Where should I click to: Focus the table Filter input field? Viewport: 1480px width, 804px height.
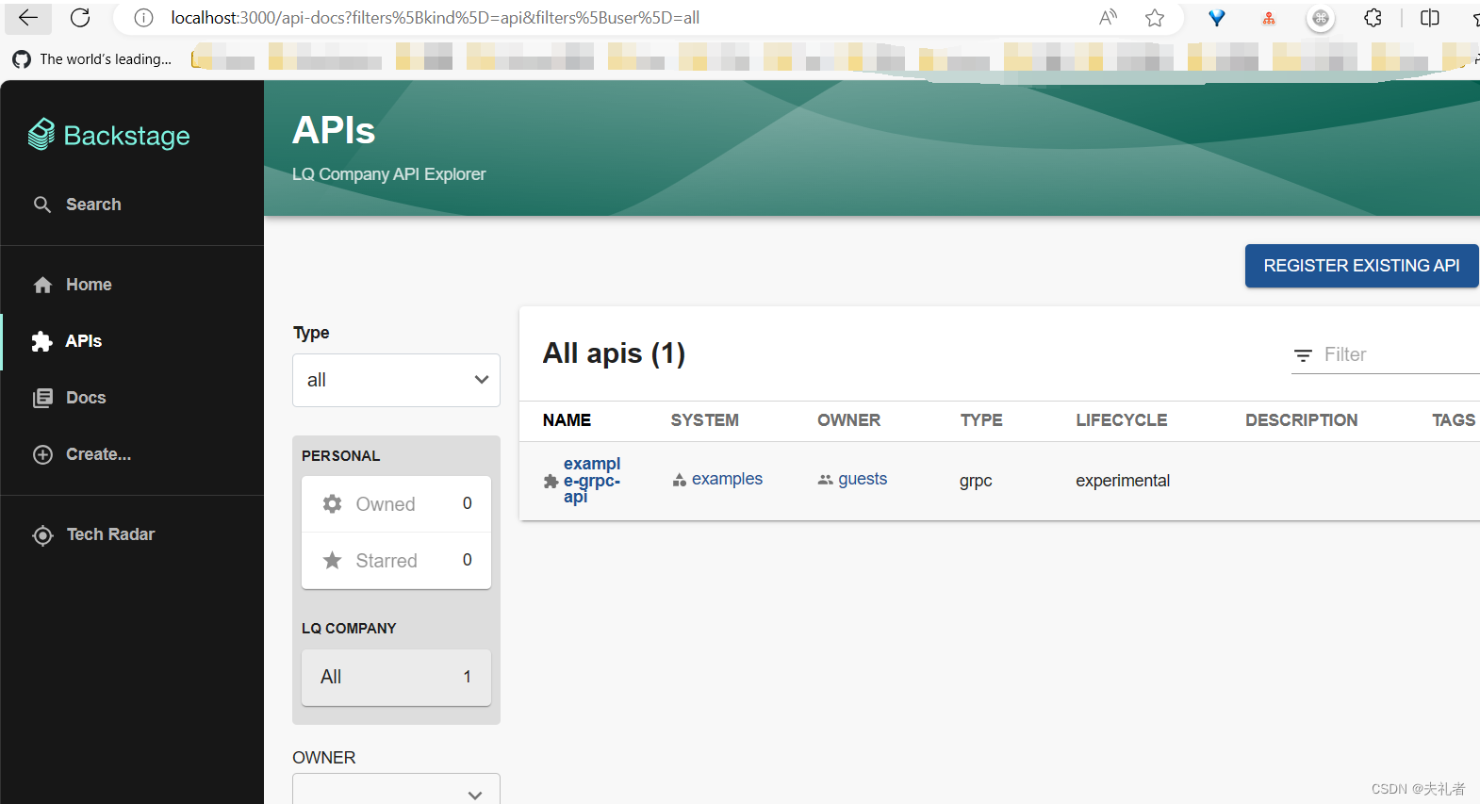point(1400,354)
